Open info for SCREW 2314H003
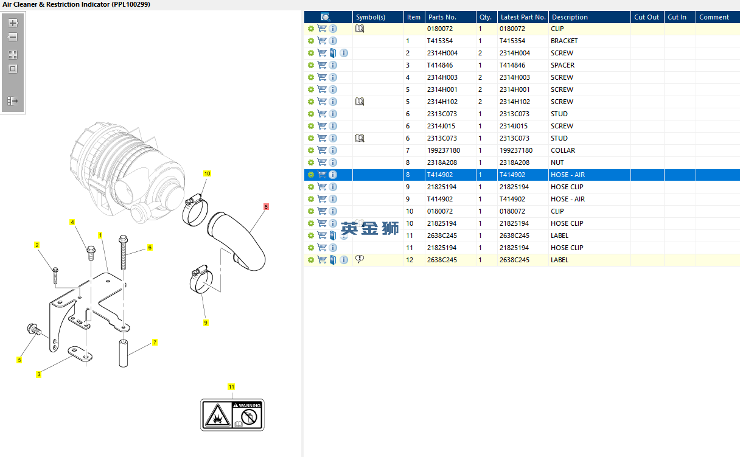Viewport: 740px width, 457px height. click(x=333, y=77)
